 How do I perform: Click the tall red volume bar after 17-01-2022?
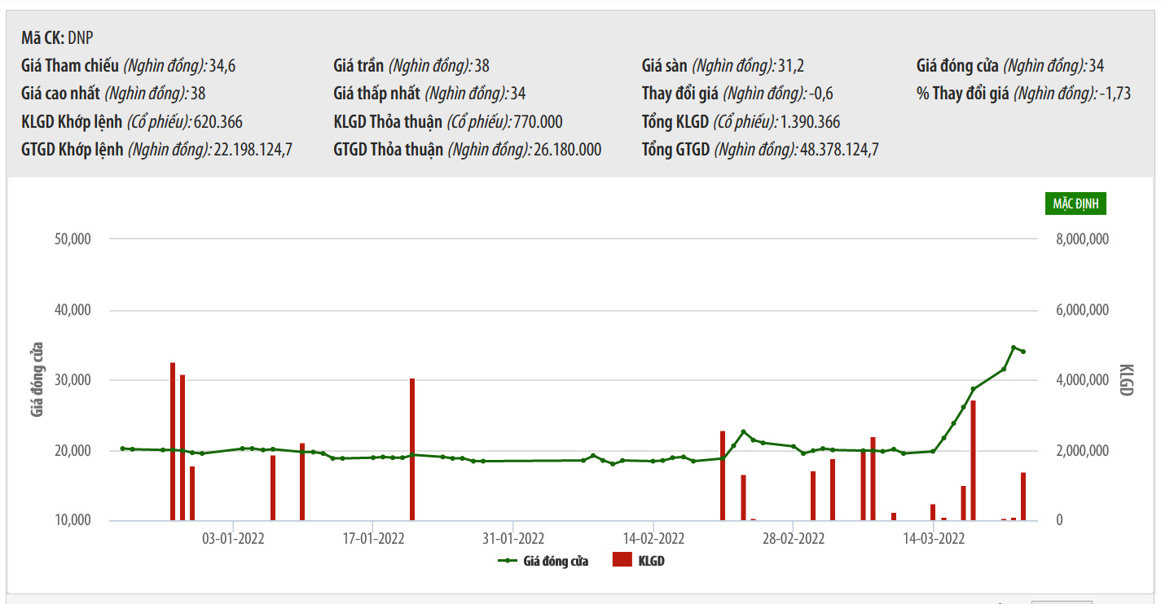tap(412, 448)
